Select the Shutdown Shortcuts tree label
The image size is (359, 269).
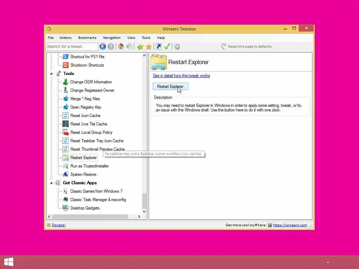click(x=87, y=65)
